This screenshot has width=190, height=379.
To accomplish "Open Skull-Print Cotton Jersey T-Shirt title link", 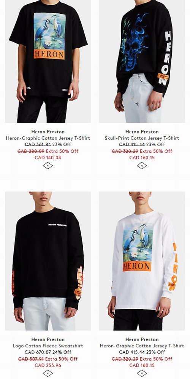I will pyautogui.click(x=142, y=138).
